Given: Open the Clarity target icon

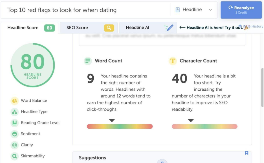Looking at the screenshot, I should [14, 145].
